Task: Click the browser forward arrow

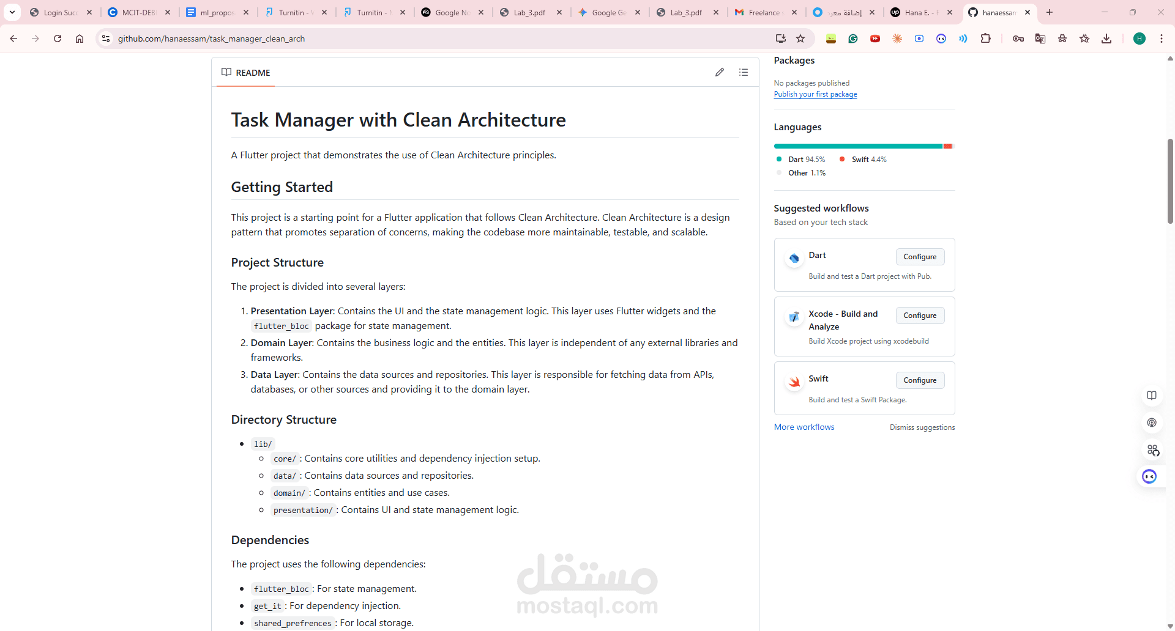Action: pos(35,39)
